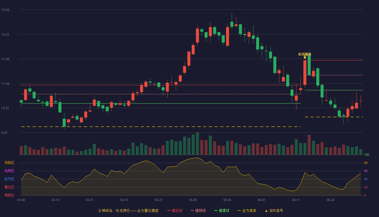
Task: Click the yellow signal text label above the arrow
Action: (x=305, y=54)
